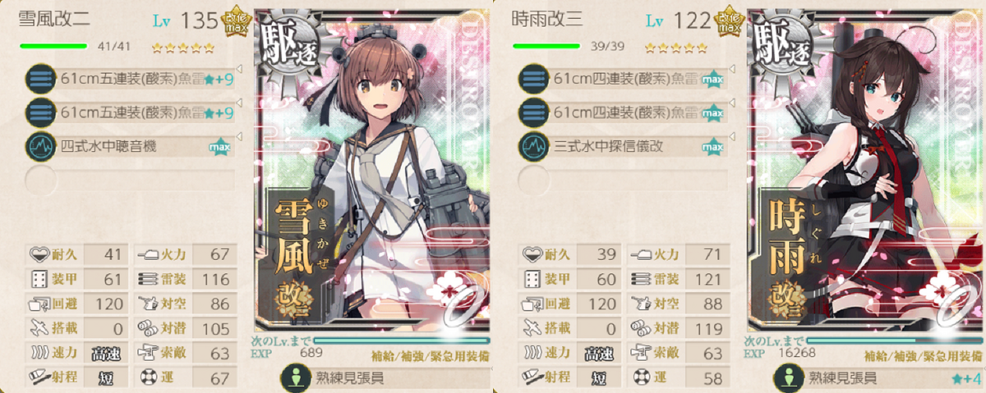Expand arrow at right of Shigure's third slot

pos(732,136)
